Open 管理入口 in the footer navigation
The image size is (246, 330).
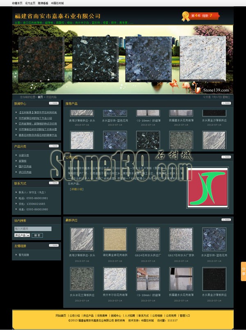coord(185,316)
